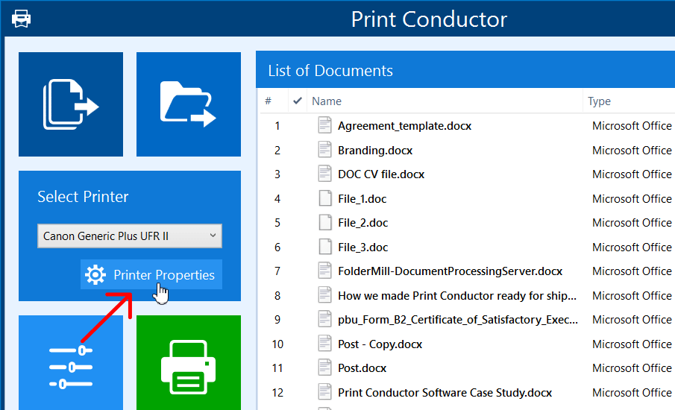The height and width of the screenshot is (410, 675).
Task: Click the File_1.doc blank document icon
Action: (x=324, y=199)
